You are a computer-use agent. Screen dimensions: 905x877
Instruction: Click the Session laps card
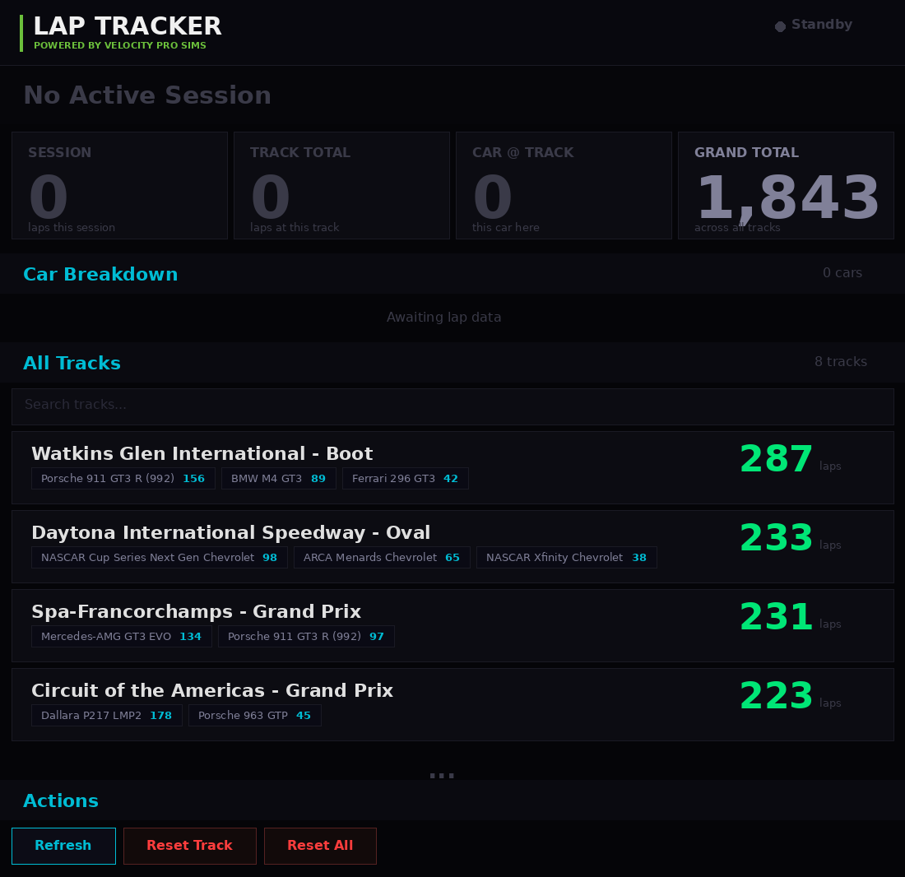coord(119,186)
